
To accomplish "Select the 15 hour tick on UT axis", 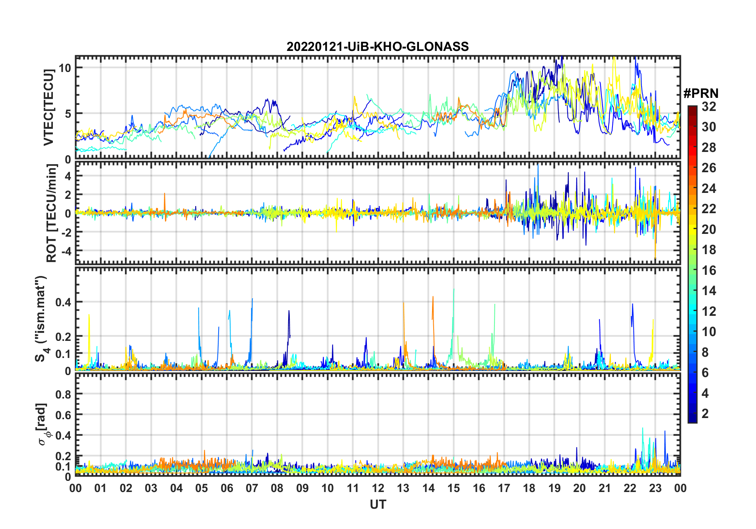I will [454, 488].
